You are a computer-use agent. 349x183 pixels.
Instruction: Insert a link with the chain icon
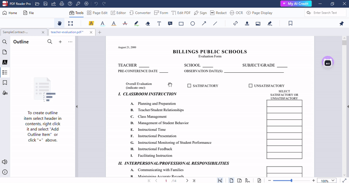(236, 24)
